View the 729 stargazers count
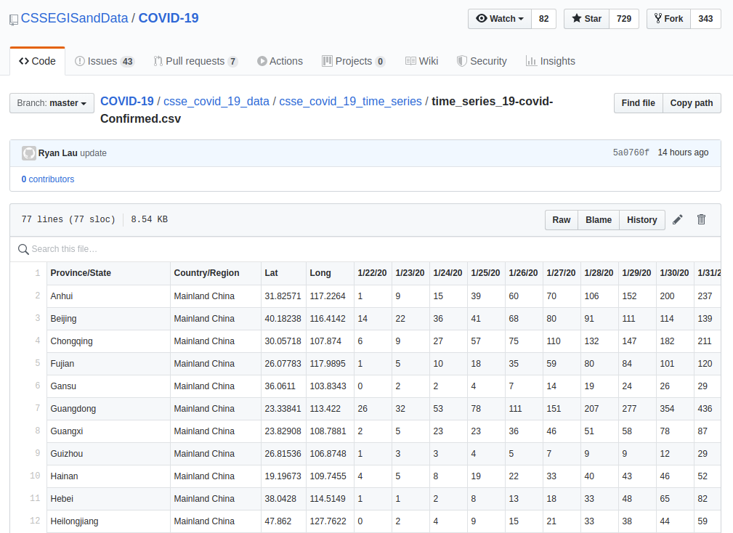 coord(624,19)
